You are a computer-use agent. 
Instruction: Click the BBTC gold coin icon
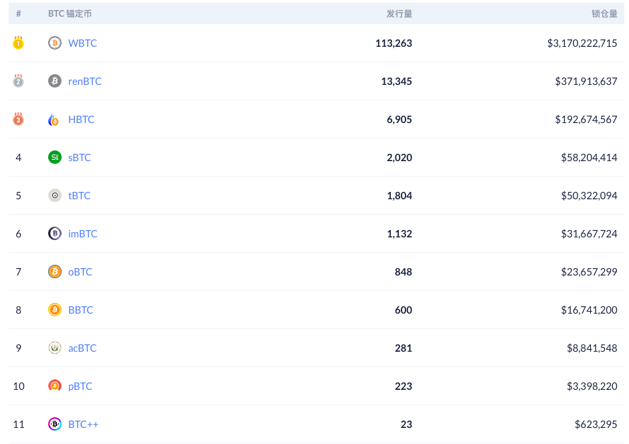point(55,310)
